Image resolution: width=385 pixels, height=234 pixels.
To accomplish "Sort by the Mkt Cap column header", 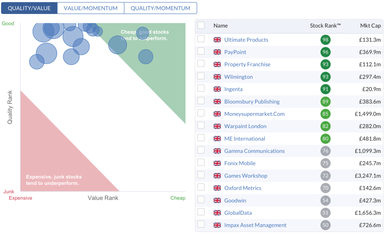I will click(x=370, y=26).
